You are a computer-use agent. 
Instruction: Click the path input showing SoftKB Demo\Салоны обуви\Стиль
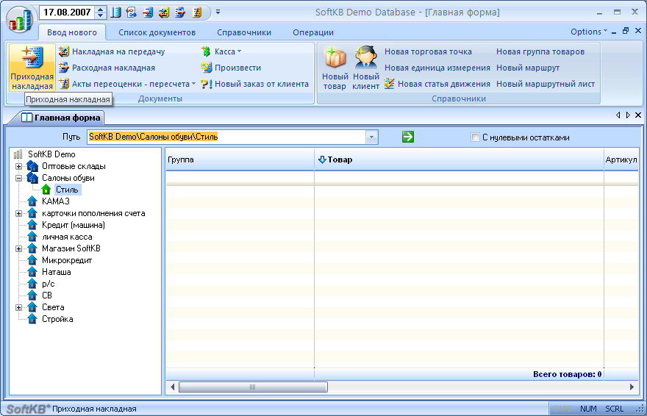tap(226, 137)
